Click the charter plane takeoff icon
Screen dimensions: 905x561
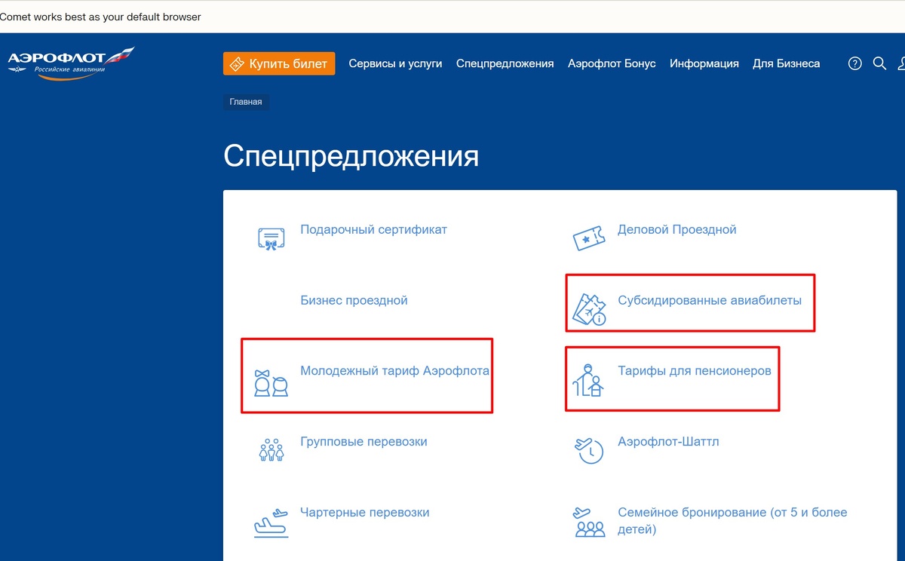271,522
